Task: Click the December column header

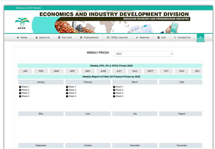Action: tap(181, 145)
